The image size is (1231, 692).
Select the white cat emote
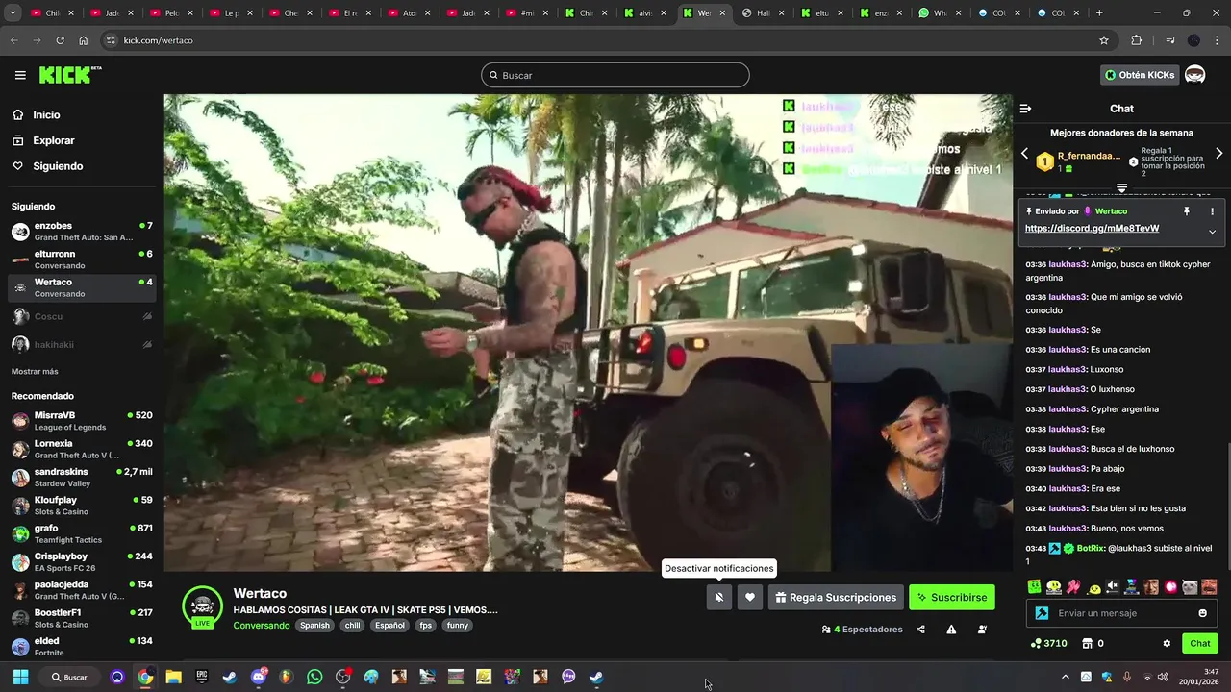[1190, 586]
